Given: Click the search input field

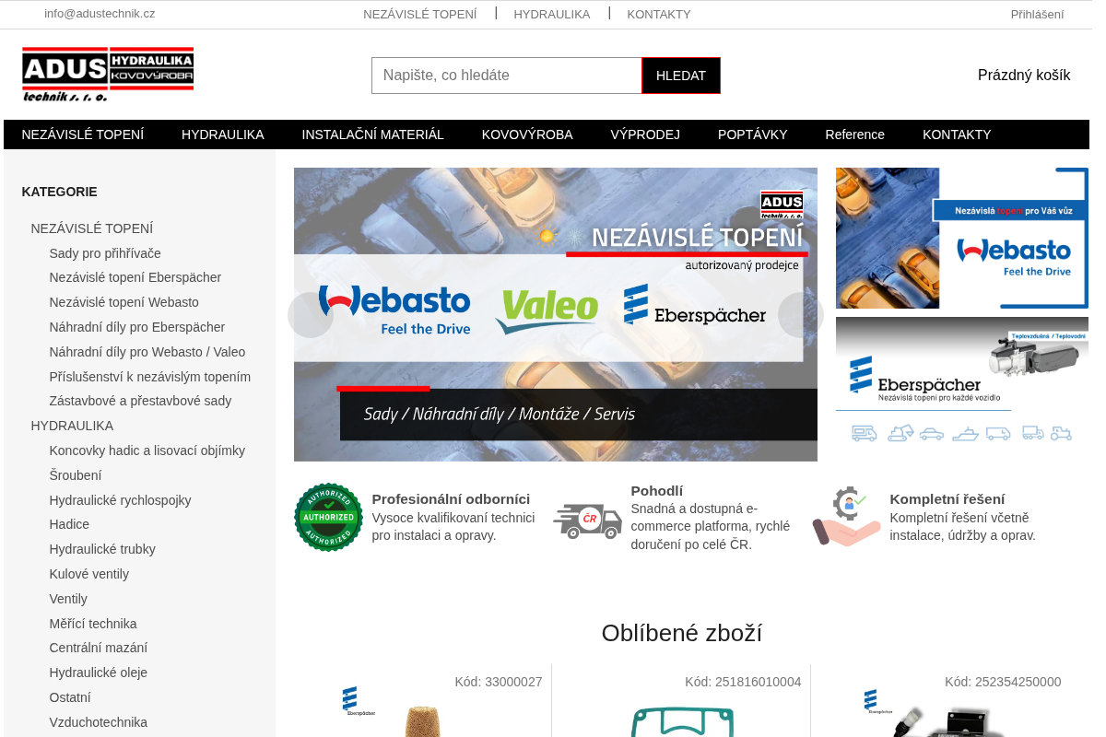Looking at the screenshot, I should [x=507, y=76].
